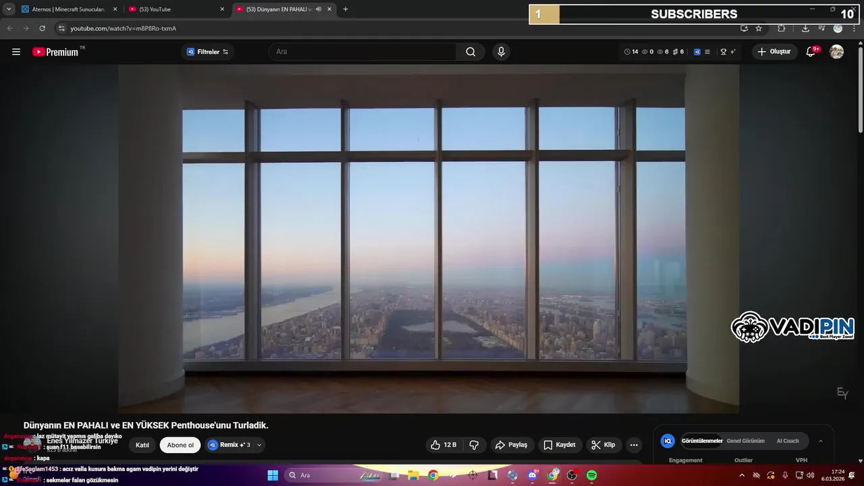
Task: Open the tab search dropdown arrow
Action: tap(9, 9)
